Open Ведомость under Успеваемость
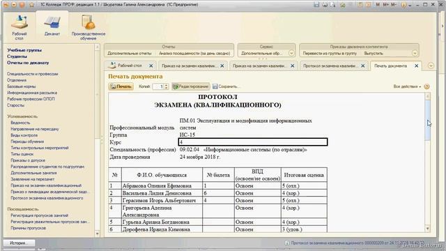Viewport: 446px width, 251px height. 20,123
